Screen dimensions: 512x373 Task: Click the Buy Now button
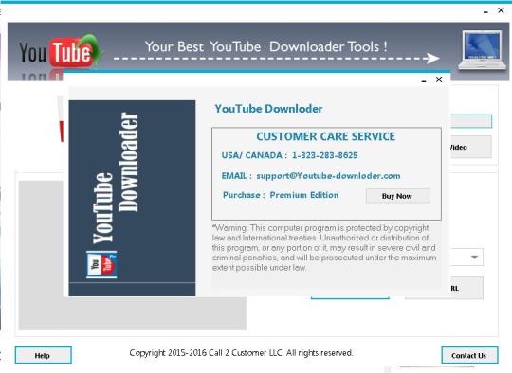[x=397, y=196]
